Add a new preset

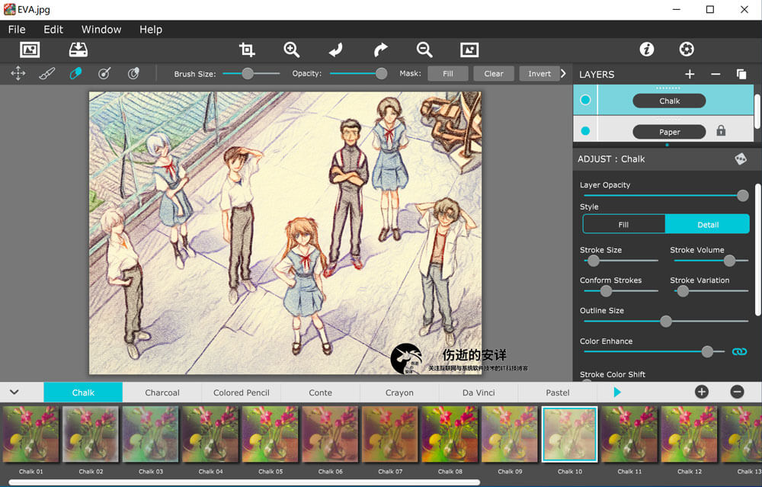701,392
